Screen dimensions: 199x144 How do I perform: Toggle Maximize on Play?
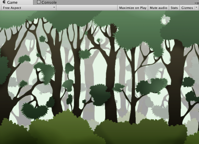[133, 8]
